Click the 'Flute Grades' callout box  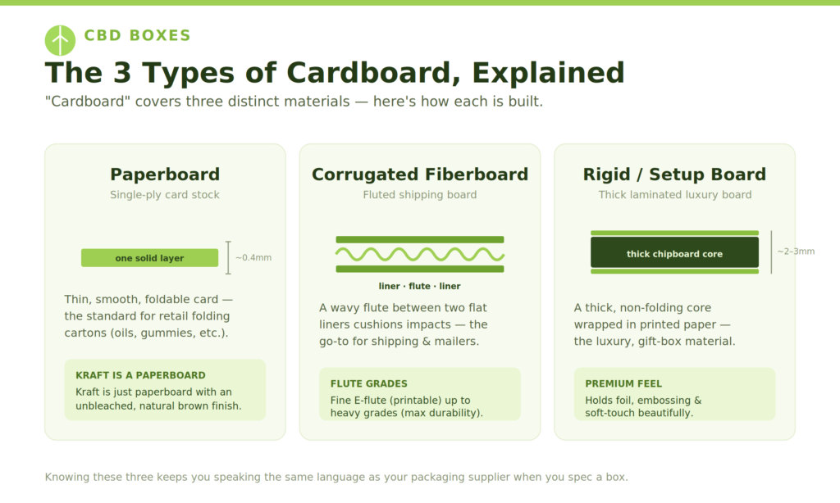coord(420,394)
